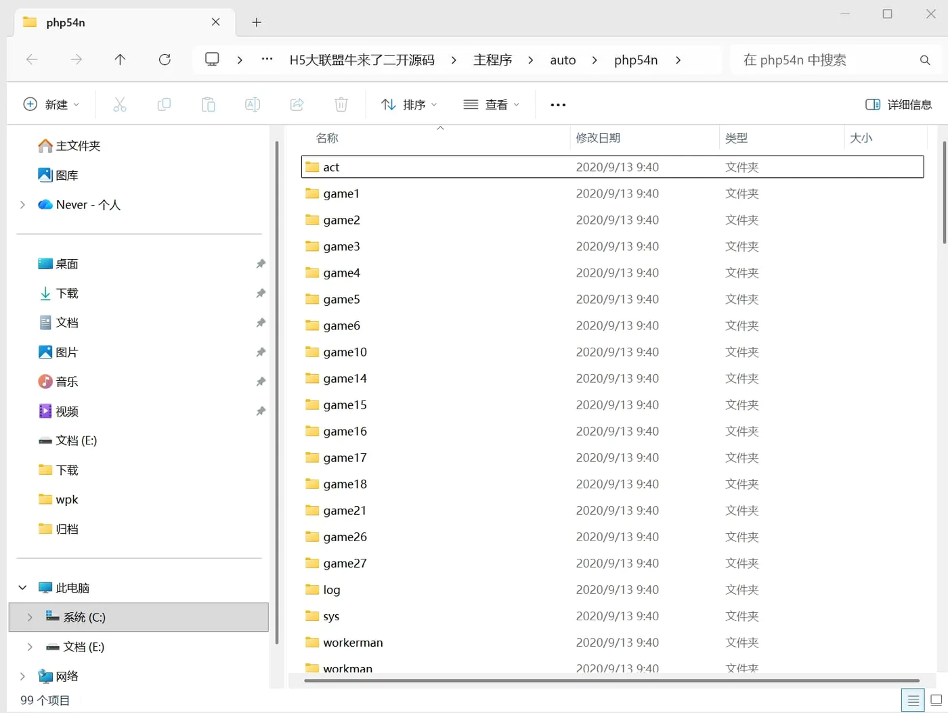Open the 查看 view dropdown

(x=492, y=104)
